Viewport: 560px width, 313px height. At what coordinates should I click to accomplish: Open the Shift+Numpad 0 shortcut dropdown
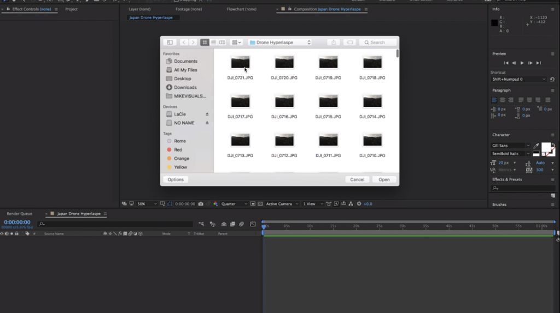518,80
